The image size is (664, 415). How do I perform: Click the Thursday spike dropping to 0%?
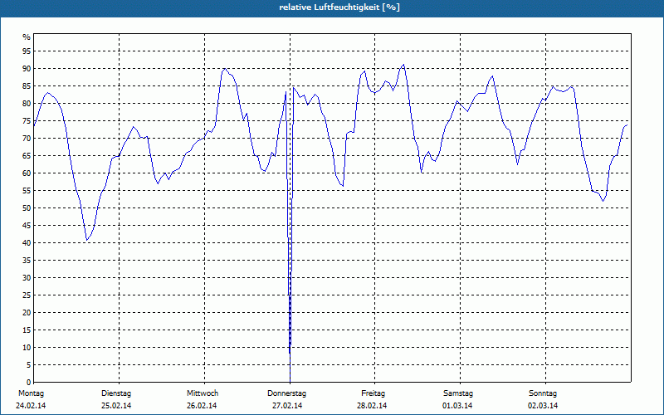click(x=290, y=380)
